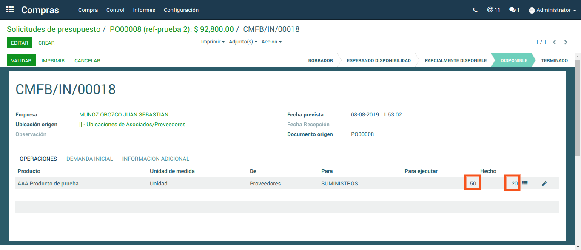Image resolution: width=581 pixels, height=250 pixels.
Task: Click the Editar button
Action: pos(20,43)
